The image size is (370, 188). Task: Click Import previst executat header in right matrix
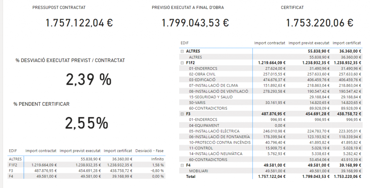click(x=309, y=43)
